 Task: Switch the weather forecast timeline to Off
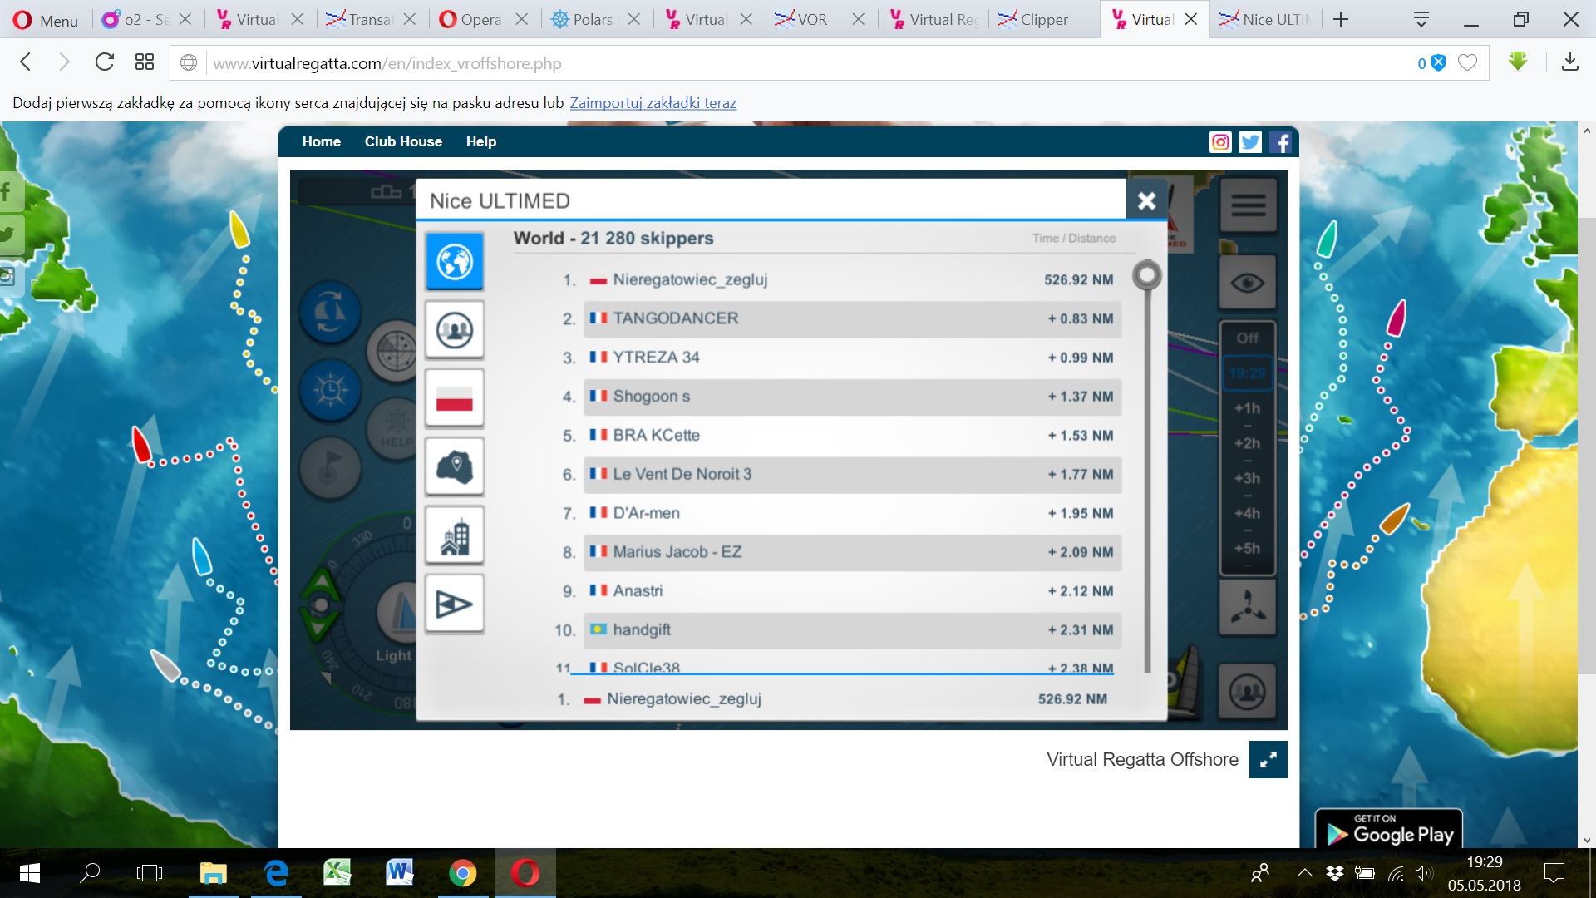(x=1247, y=338)
